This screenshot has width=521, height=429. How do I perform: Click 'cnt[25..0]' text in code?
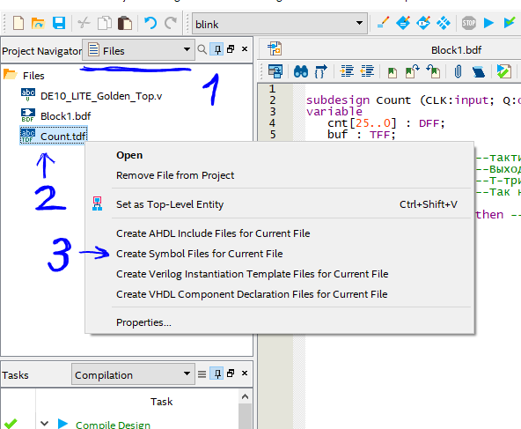[362, 123]
